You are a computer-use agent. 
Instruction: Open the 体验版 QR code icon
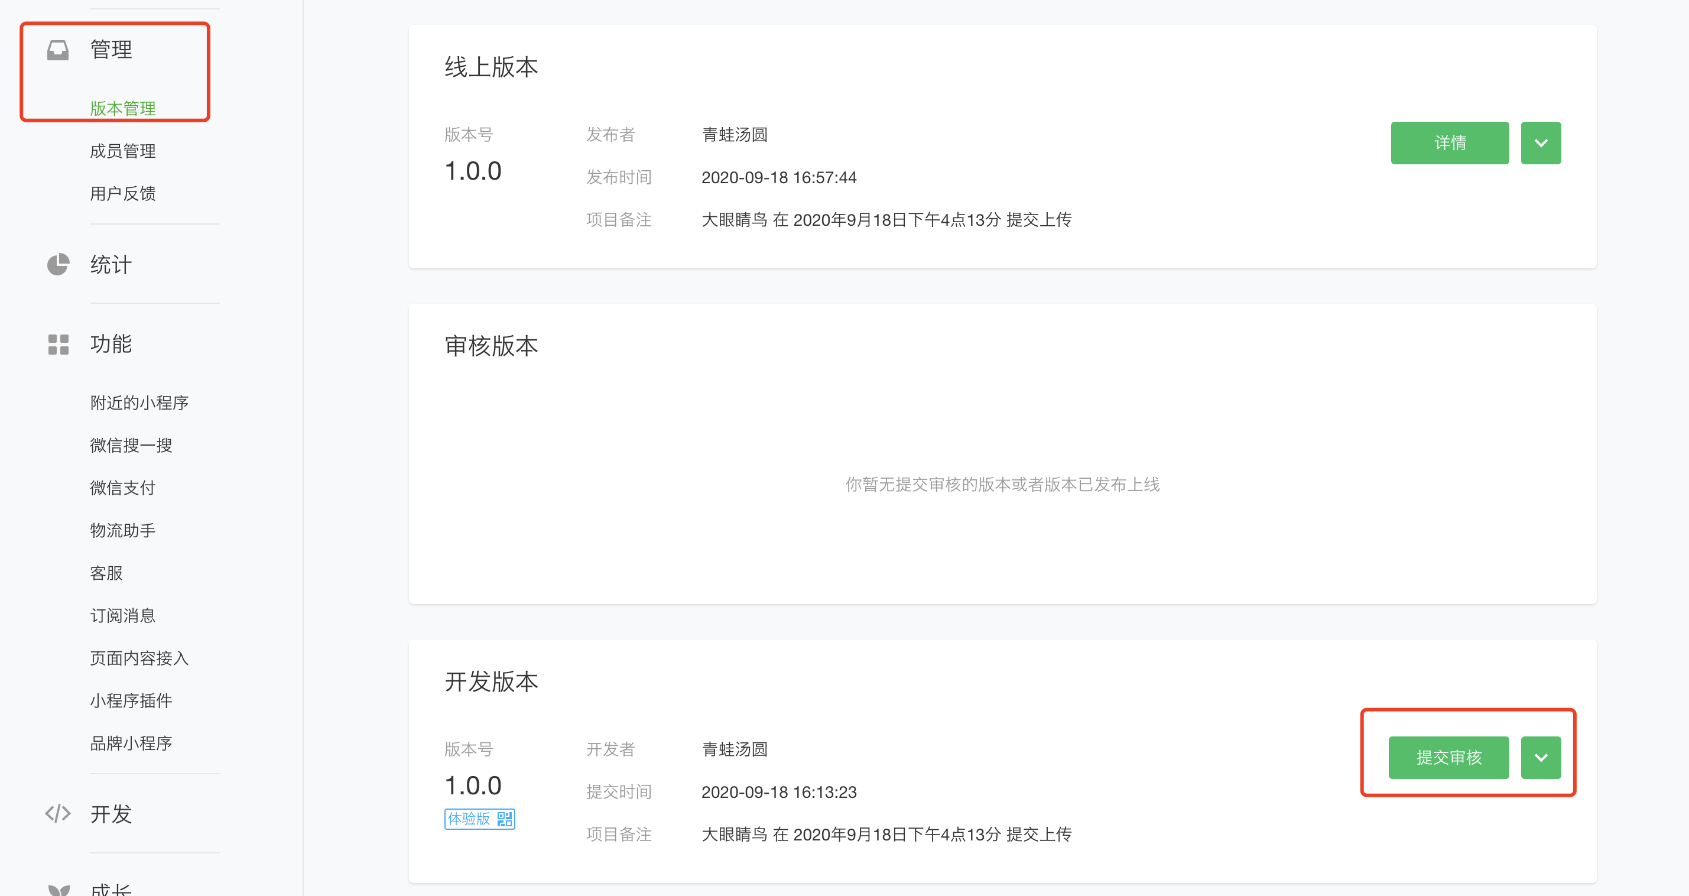[x=504, y=819]
